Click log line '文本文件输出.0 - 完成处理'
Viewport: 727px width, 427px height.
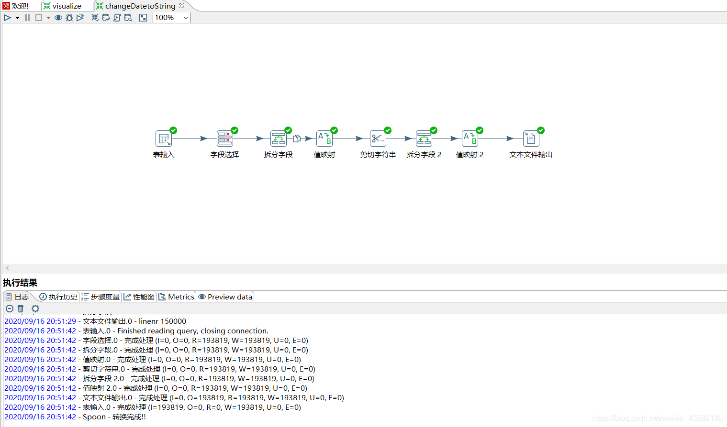pos(174,398)
